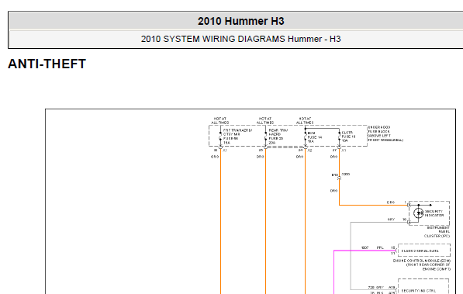Screen dimensions: 463x294
Task: Click the BCM FUSE 14 label
Action: (x=314, y=137)
